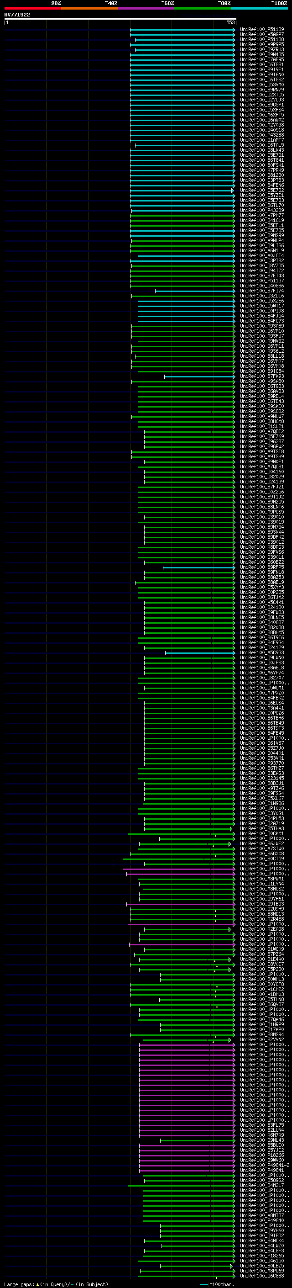
Task: Click the UniRef100_O04160 entry
Action: click(262, 472)
